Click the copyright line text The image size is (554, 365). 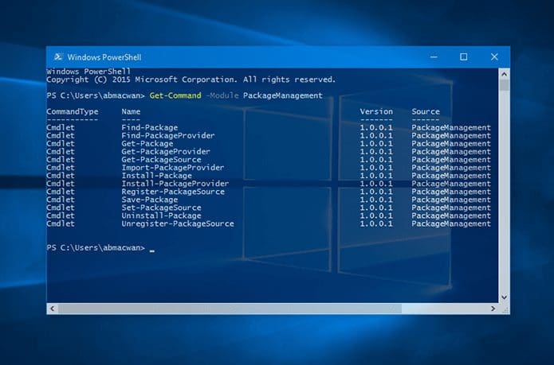pos(191,80)
